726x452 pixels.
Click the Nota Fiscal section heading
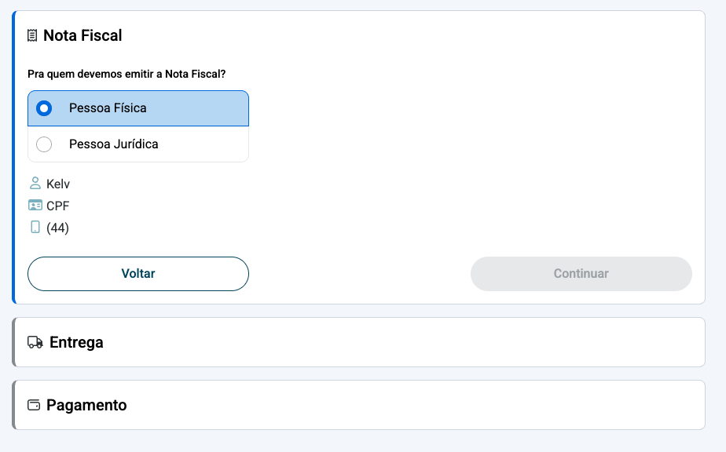(x=82, y=35)
